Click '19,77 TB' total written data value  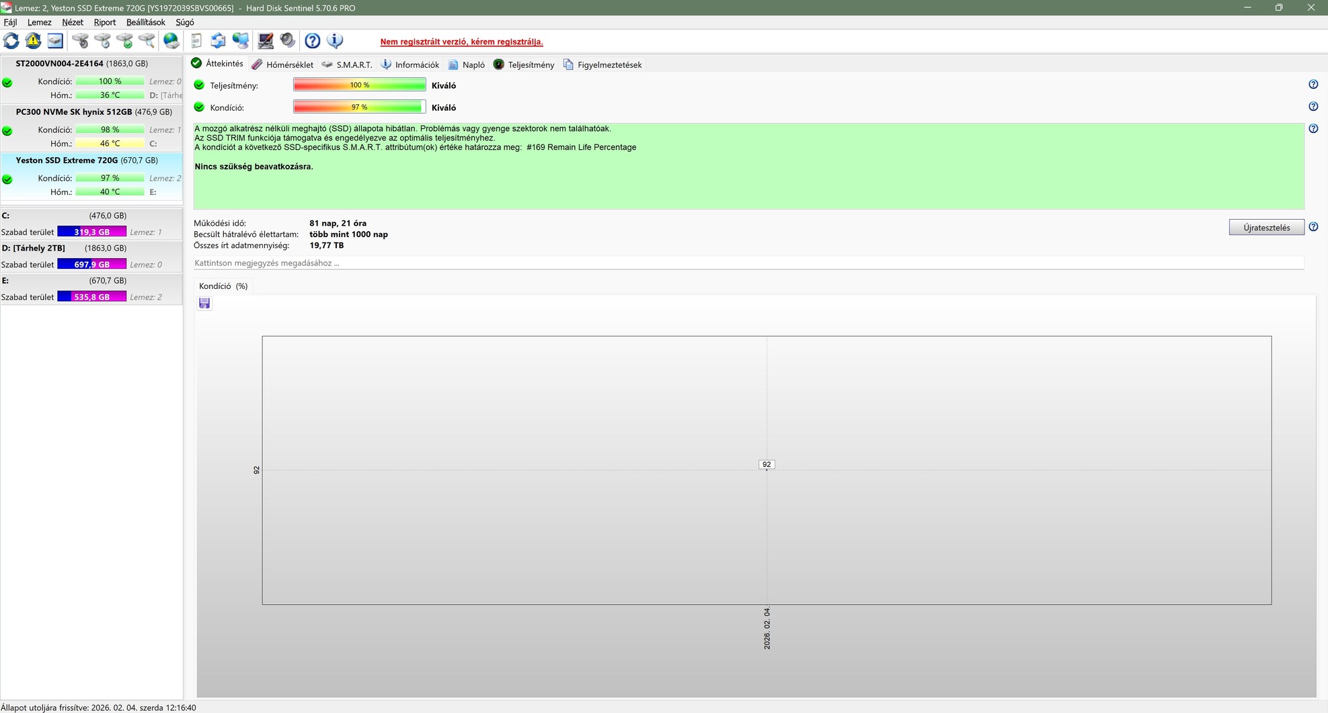point(327,245)
